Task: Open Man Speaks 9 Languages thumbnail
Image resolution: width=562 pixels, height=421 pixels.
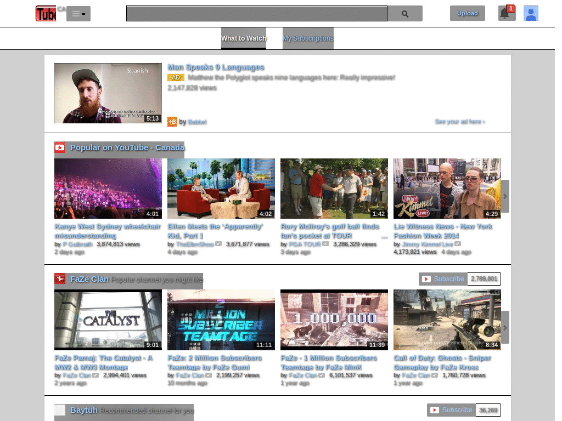Action: coord(108,93)
